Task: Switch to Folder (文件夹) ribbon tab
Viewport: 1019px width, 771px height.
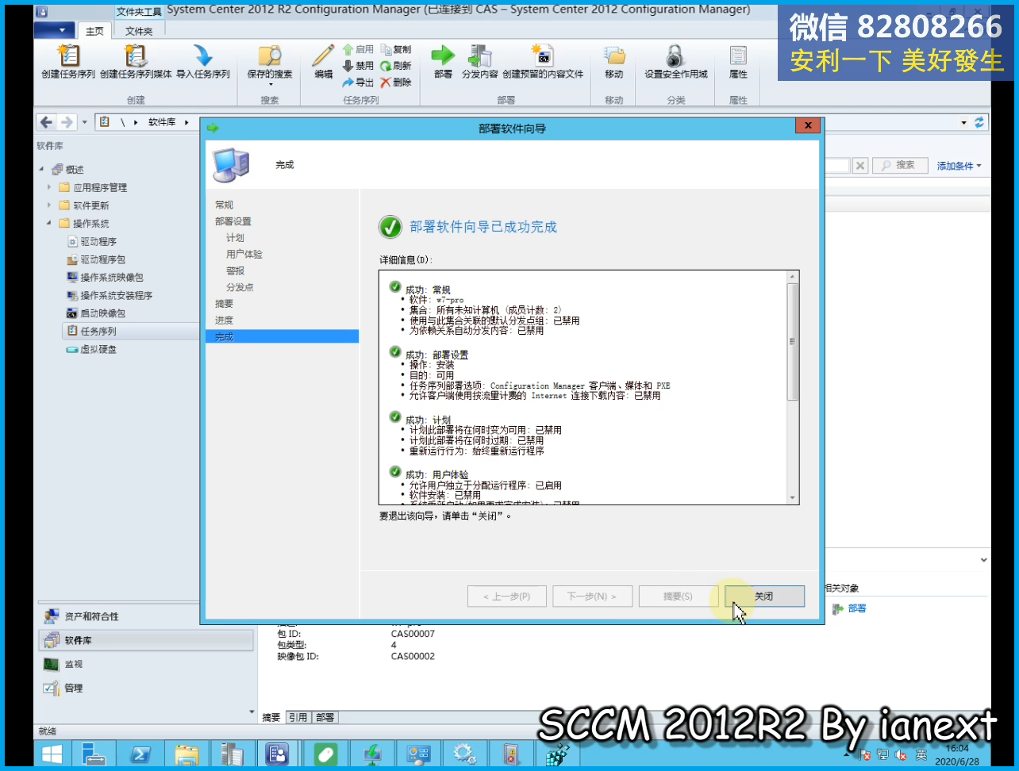Action: click(139, 31)
